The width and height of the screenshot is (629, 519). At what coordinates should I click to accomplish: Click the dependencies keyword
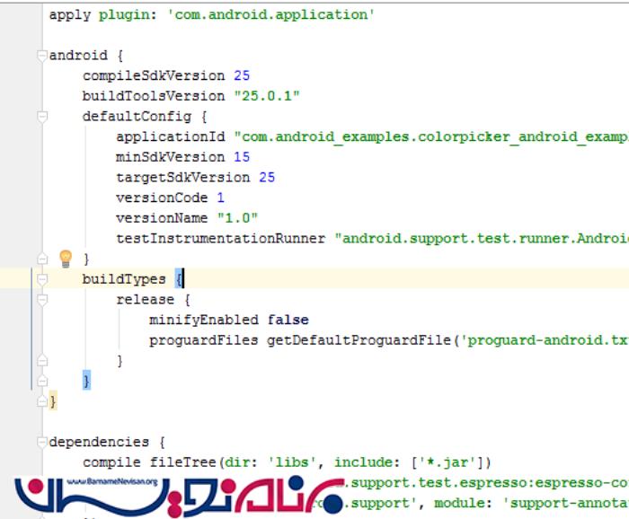(99, 443)
